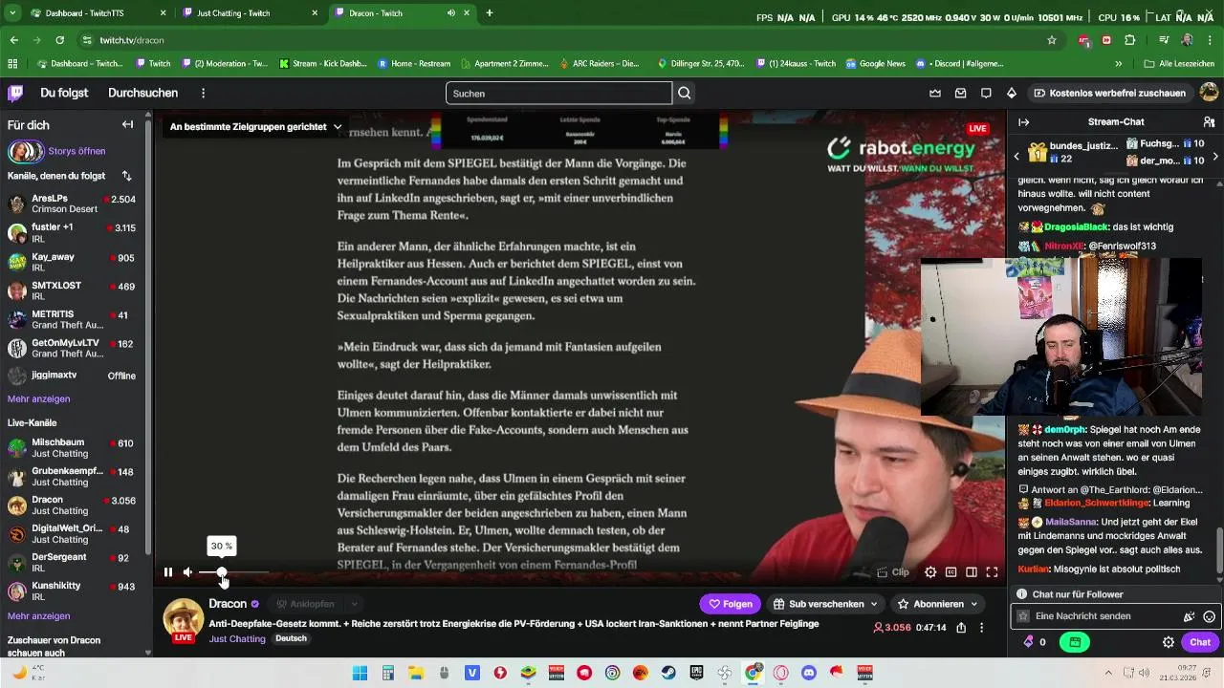Open the Bits cheer icon in chat input
The image size is (1224, 688).
pos(1190,616)
